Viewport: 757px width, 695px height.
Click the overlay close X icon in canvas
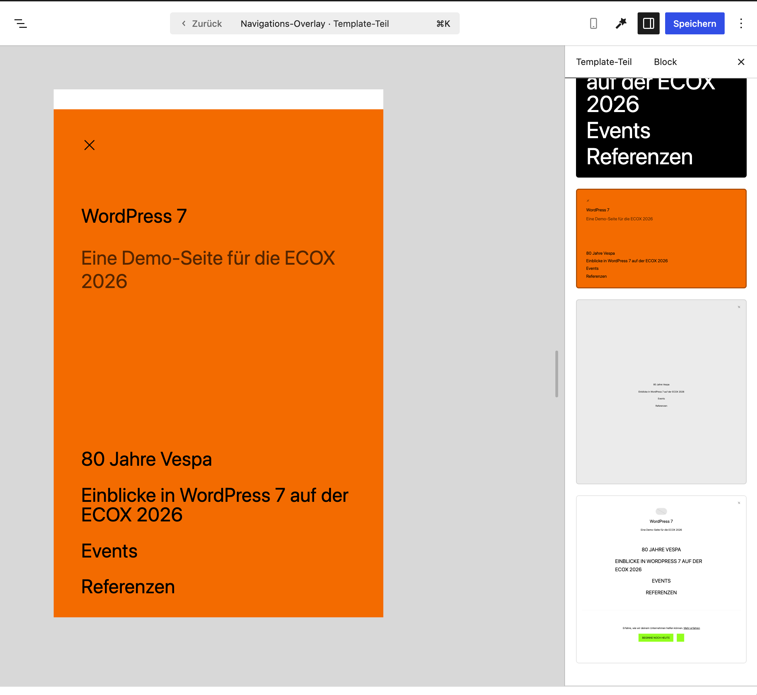[x=89, y=145]
